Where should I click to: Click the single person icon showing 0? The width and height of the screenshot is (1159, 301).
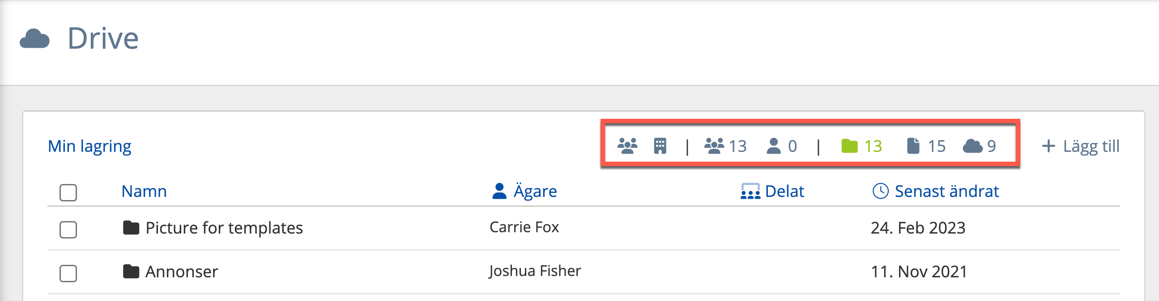[x=774, y=146]
